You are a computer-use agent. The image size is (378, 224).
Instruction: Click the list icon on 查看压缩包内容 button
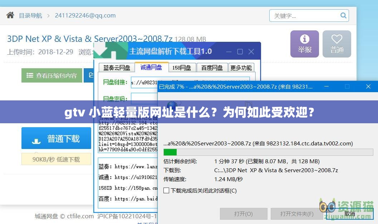[29, 75]
